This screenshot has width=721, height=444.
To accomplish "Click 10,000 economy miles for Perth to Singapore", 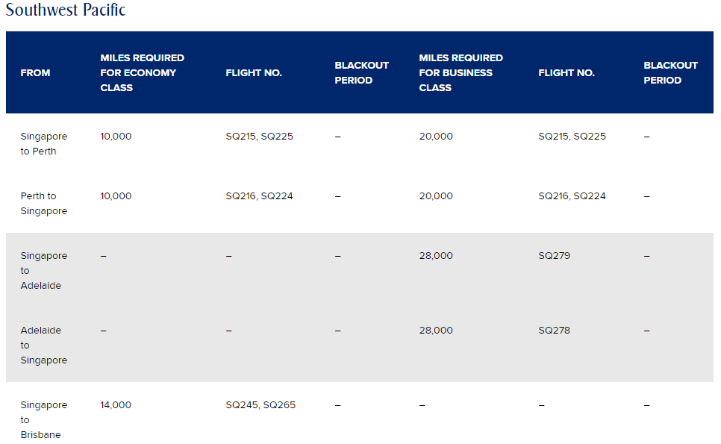I will [116, 196].
